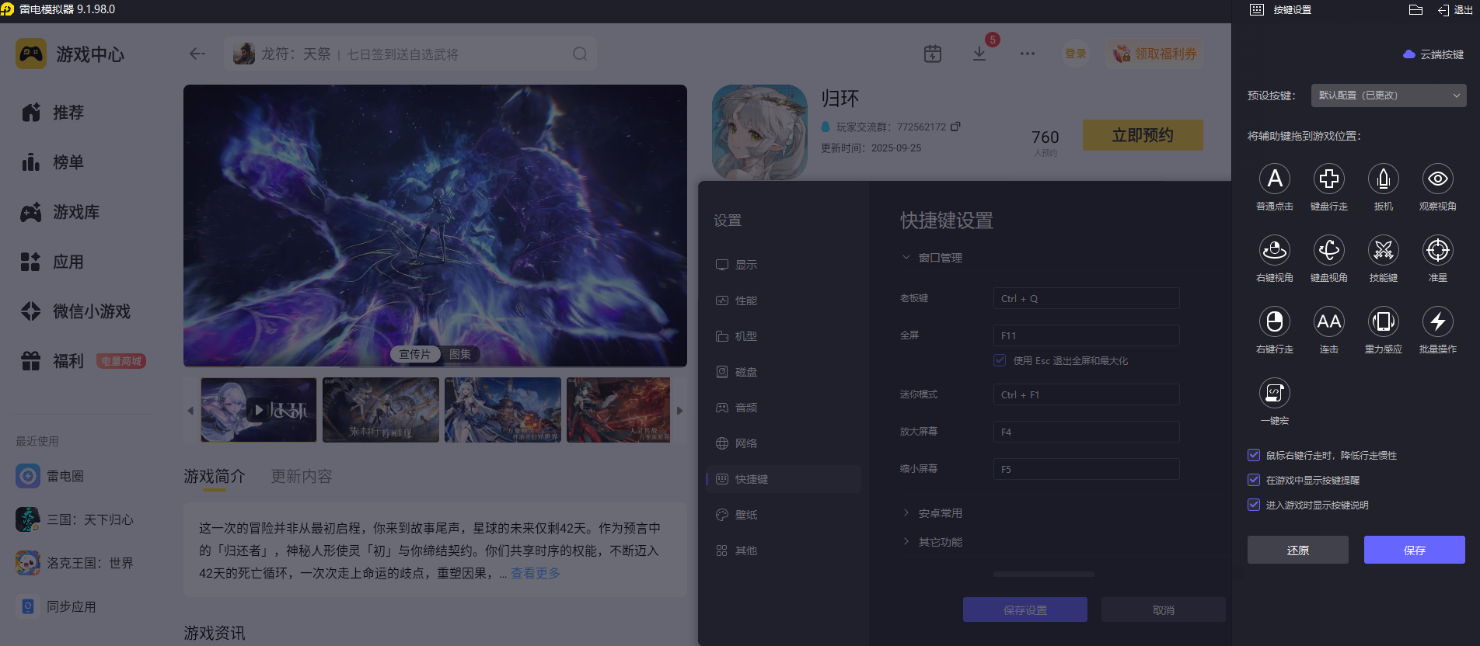
Task: Click the 立即预约 button
Action: point(1143,135)
